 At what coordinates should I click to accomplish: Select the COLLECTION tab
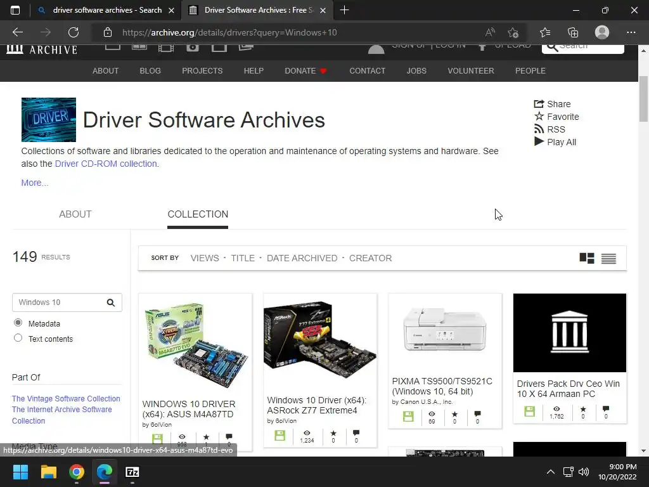[x=198, y=214]
